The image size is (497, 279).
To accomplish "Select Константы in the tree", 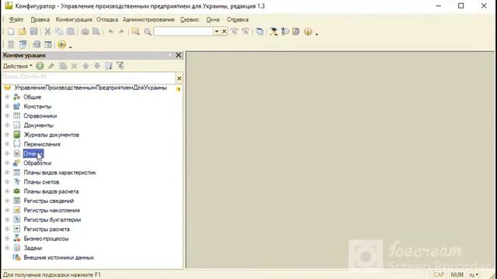I will [x=37, y=106].
